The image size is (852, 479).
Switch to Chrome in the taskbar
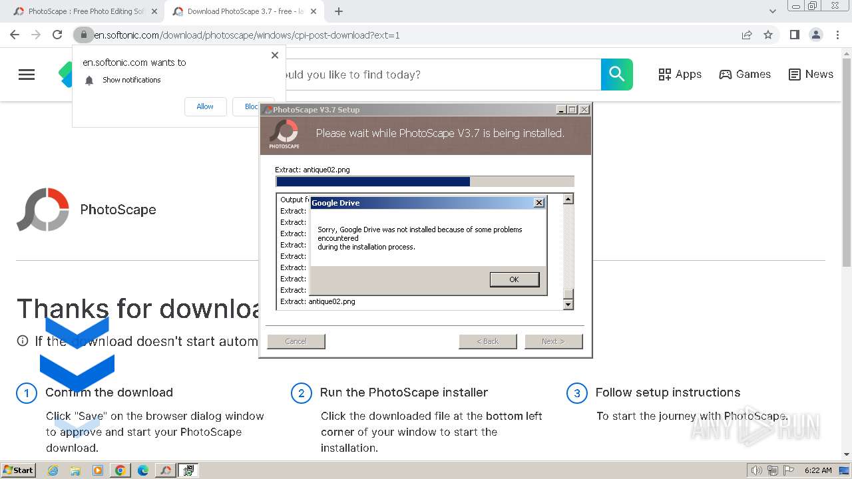(x=120, y=470)
